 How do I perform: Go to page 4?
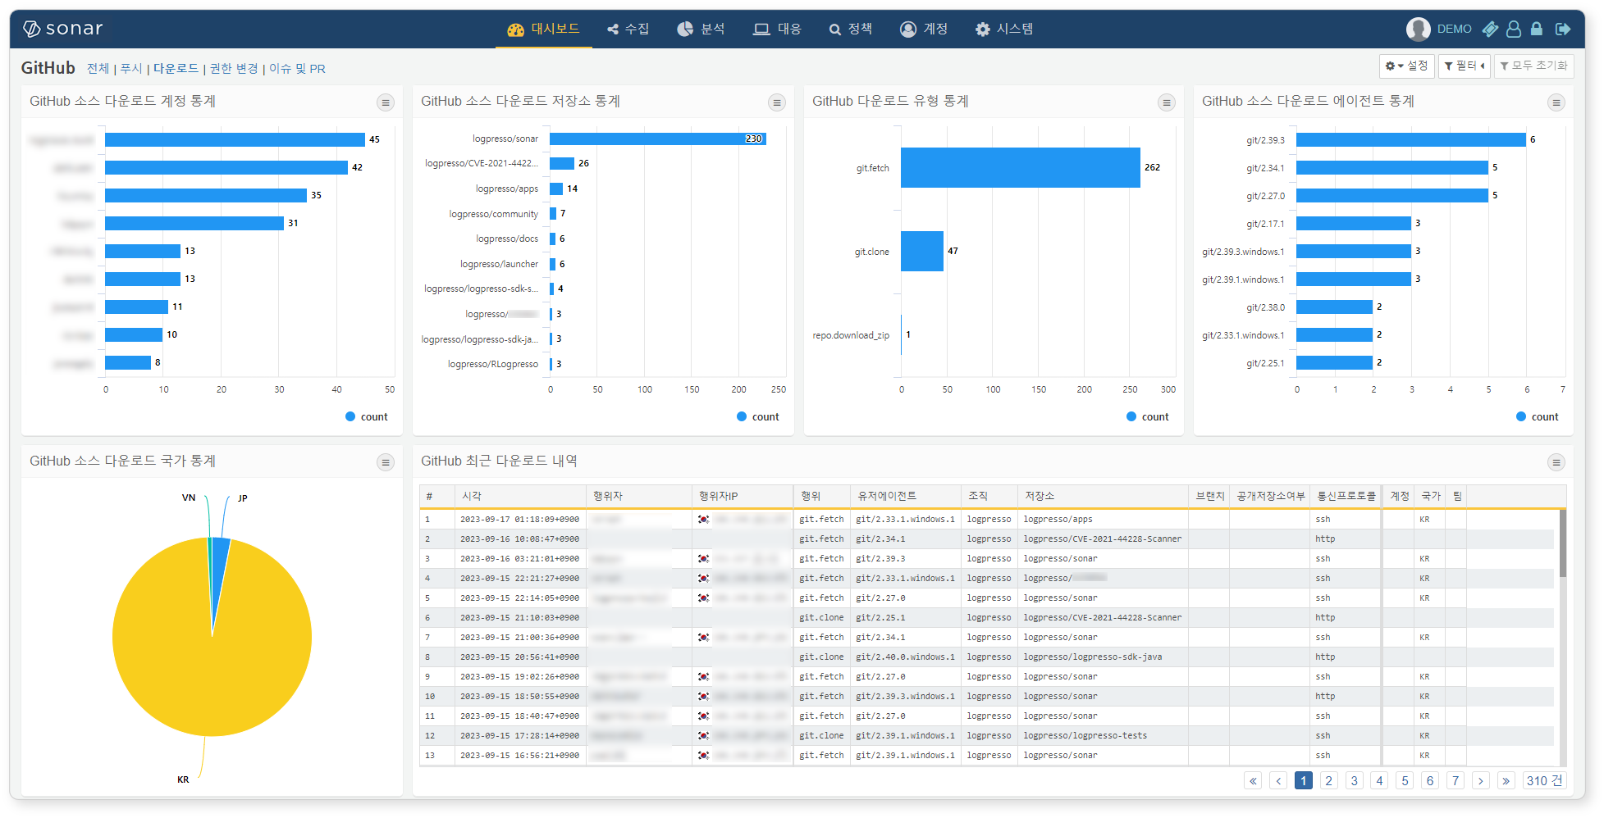click(1380, 780)
